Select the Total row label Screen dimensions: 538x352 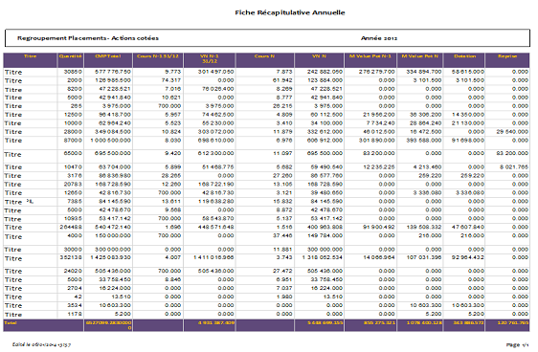click(11, 323)
